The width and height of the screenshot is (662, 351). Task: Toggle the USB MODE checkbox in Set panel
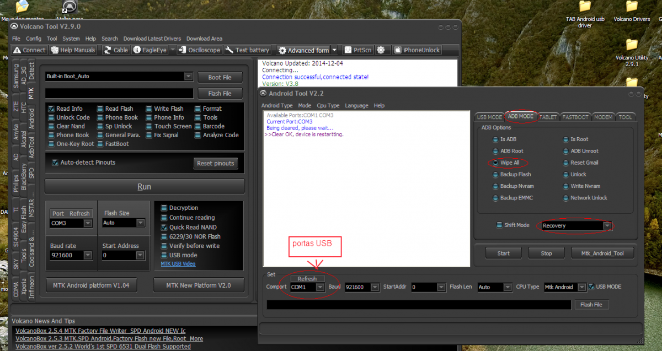pyautogui.click(x=591, y=287)
